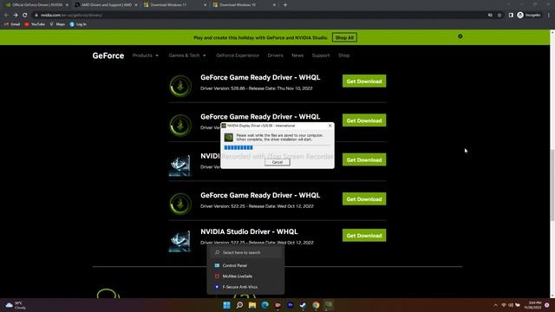Expand the Products dropdown
This screenshot has width=555, height=312.
(146, 55)
